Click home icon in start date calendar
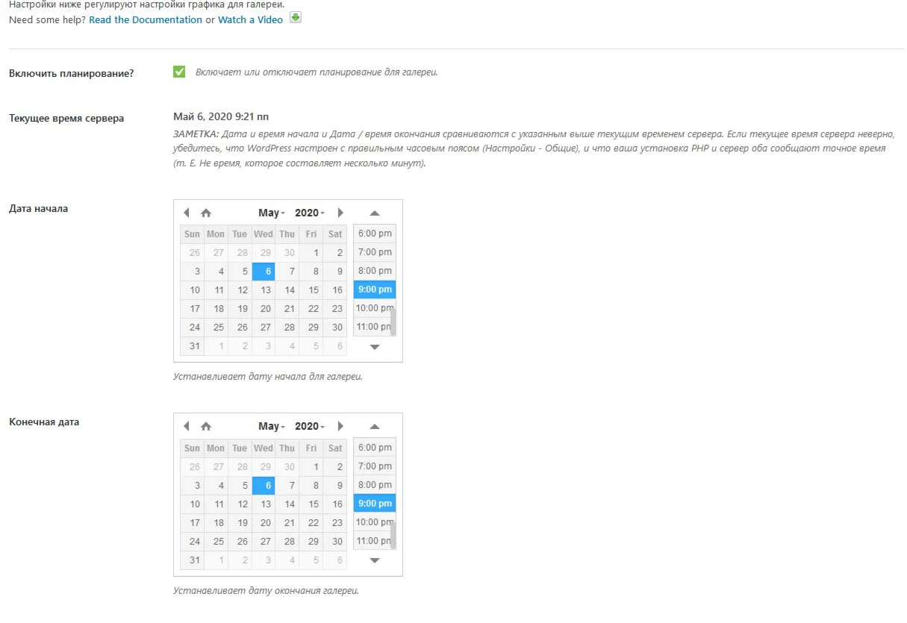This screenshot has width=907, height=623. coord(206,213)
